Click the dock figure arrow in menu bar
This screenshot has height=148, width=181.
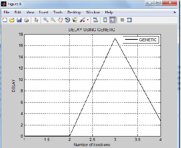pyautogui.click(x=175, y=12)
